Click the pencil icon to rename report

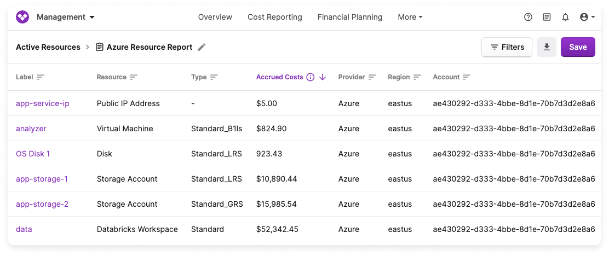pos(202,47)
